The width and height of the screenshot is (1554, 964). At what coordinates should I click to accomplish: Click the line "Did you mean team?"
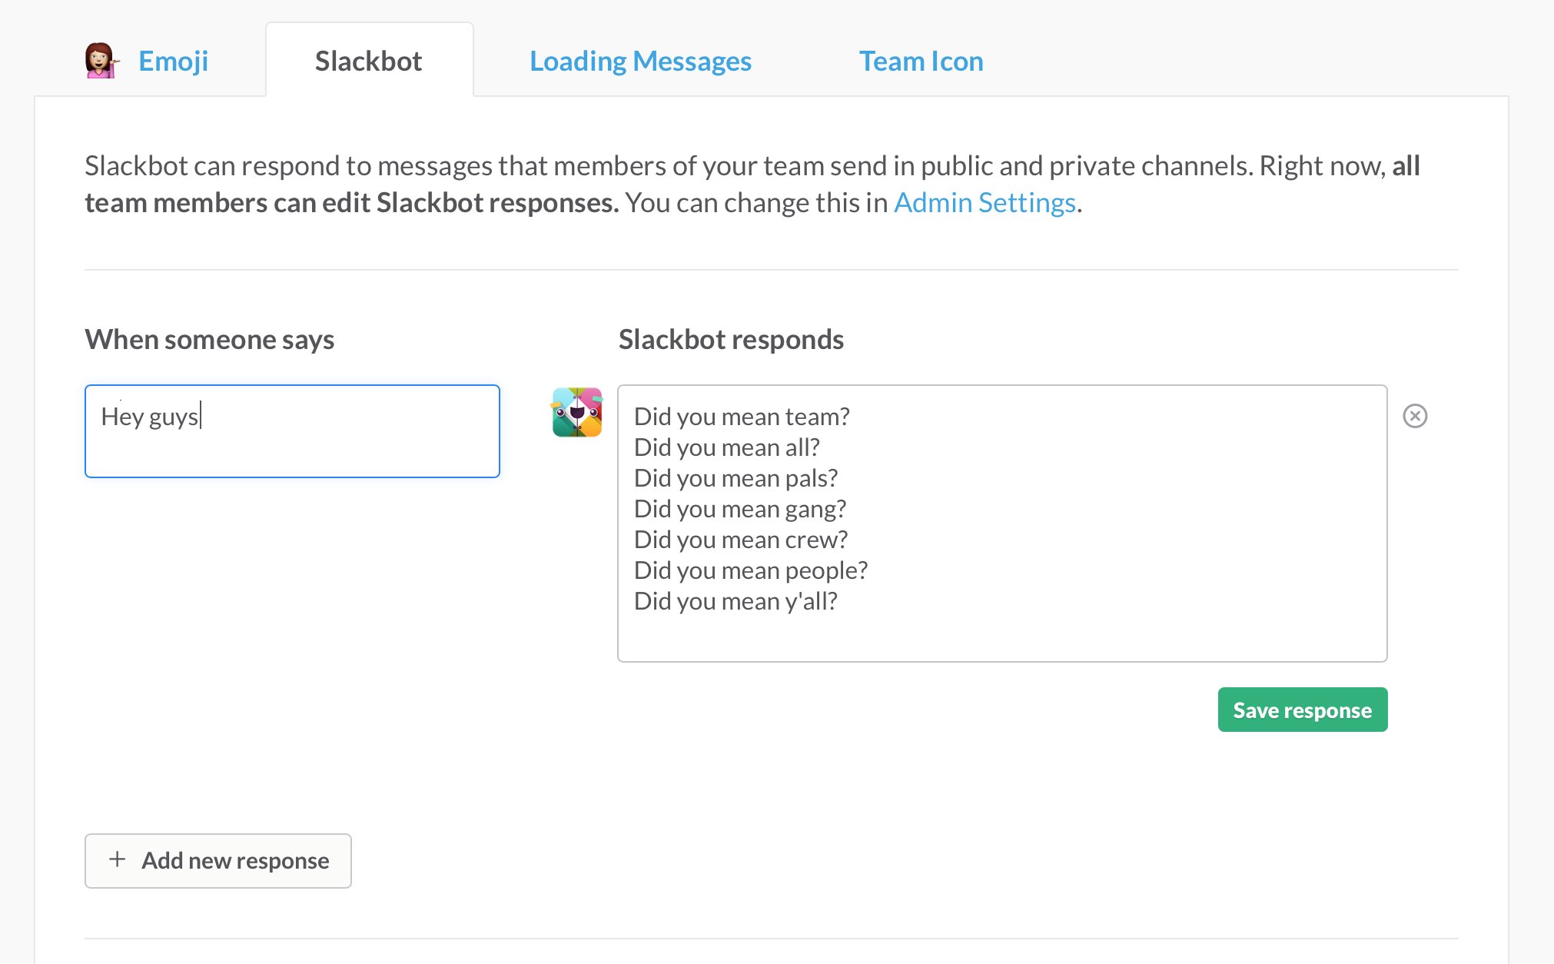pyautogui.click(x=742, y=417)
